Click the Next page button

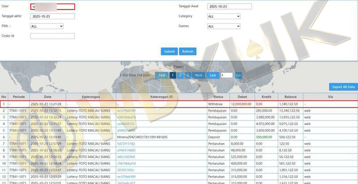tap(199, 75)
